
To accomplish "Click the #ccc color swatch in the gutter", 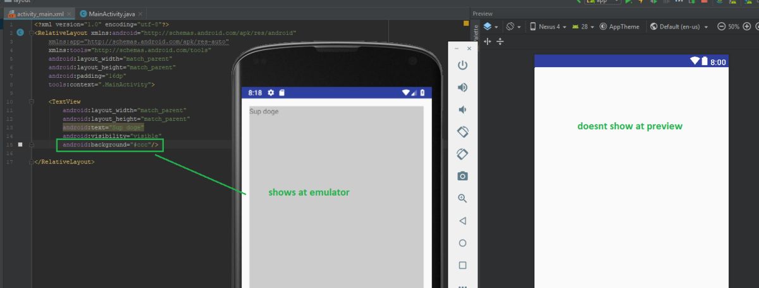I will (20, 145).
